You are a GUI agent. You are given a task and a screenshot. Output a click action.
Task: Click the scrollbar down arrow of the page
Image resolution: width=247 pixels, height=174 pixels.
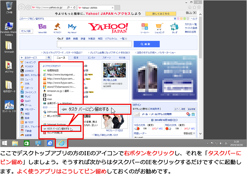(x=200, y=134)
